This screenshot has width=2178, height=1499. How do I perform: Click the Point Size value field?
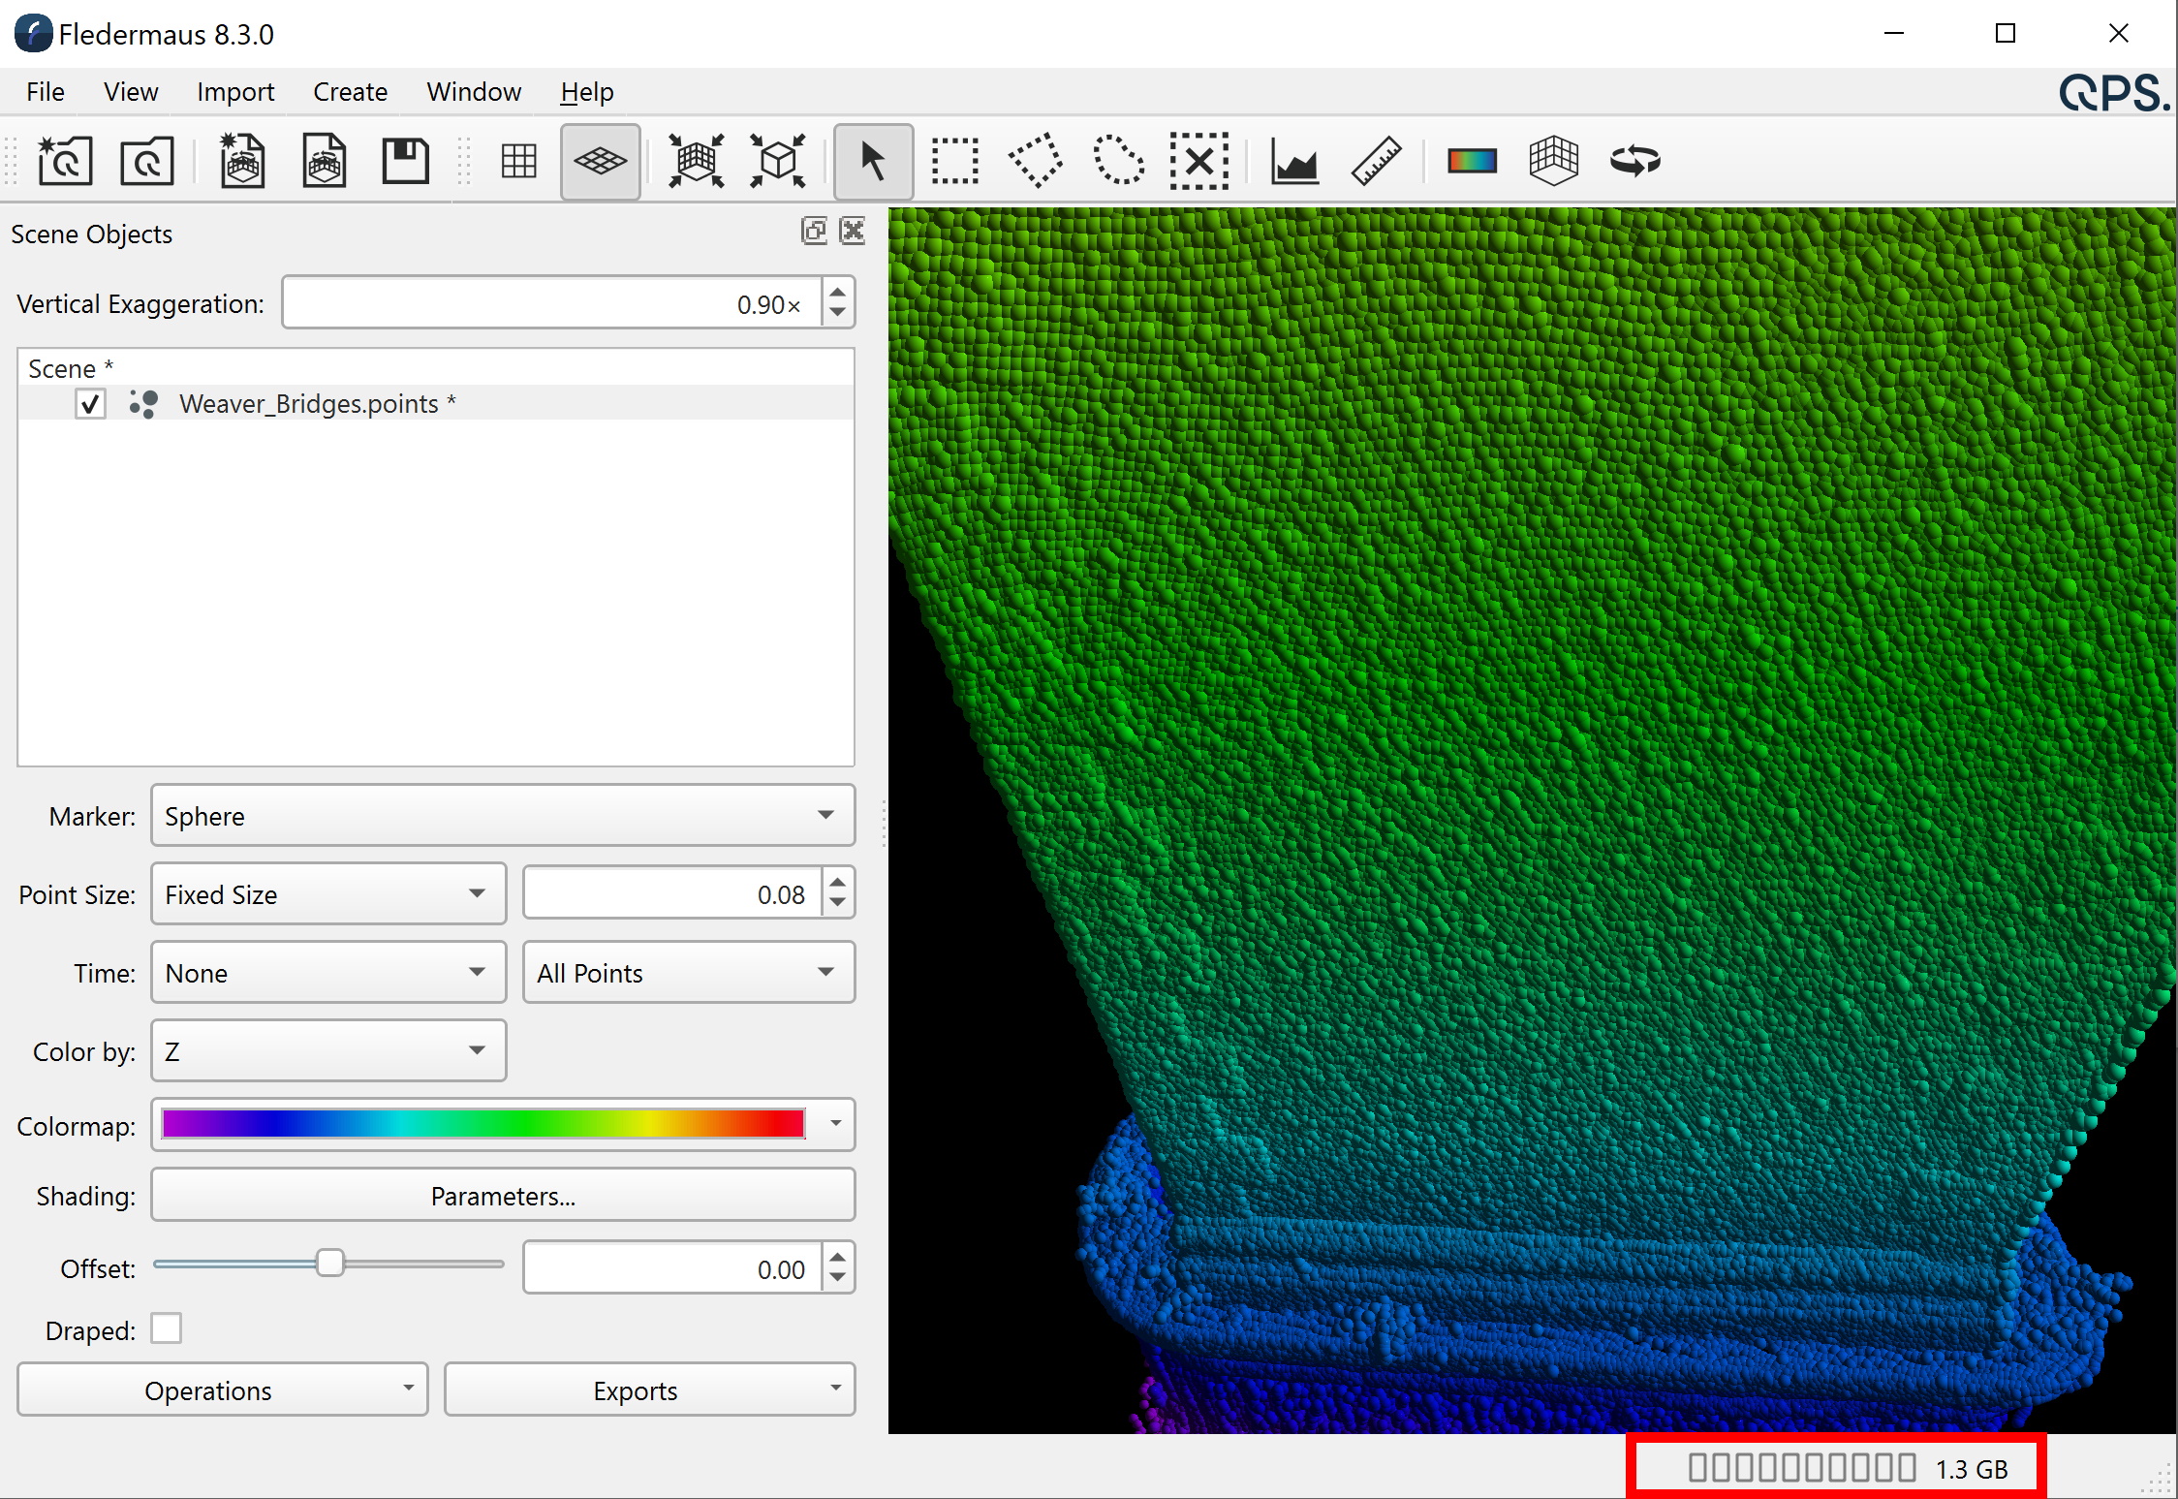(x=672, y=893)
